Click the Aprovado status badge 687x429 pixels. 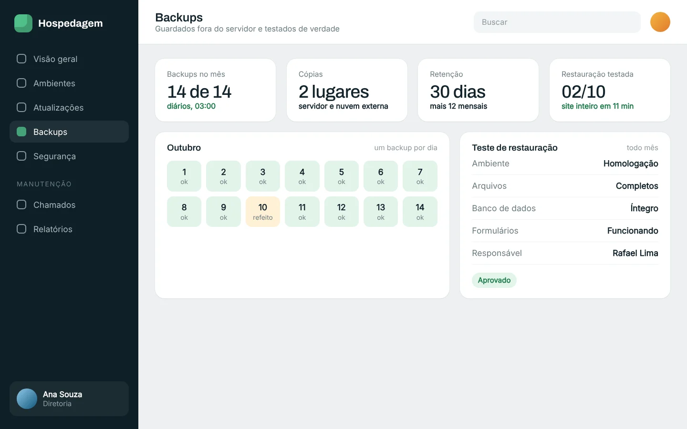(494, 280)
